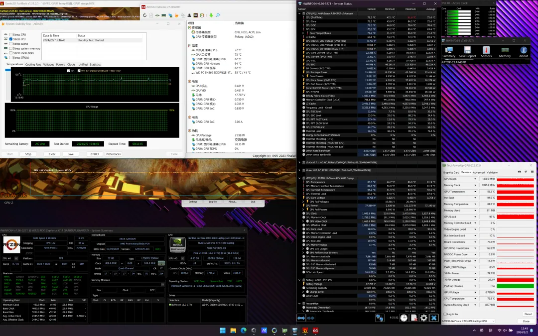Switch to the Cooling Fans tab
This screenshot has width=538, height=336.
coord(33,64)
